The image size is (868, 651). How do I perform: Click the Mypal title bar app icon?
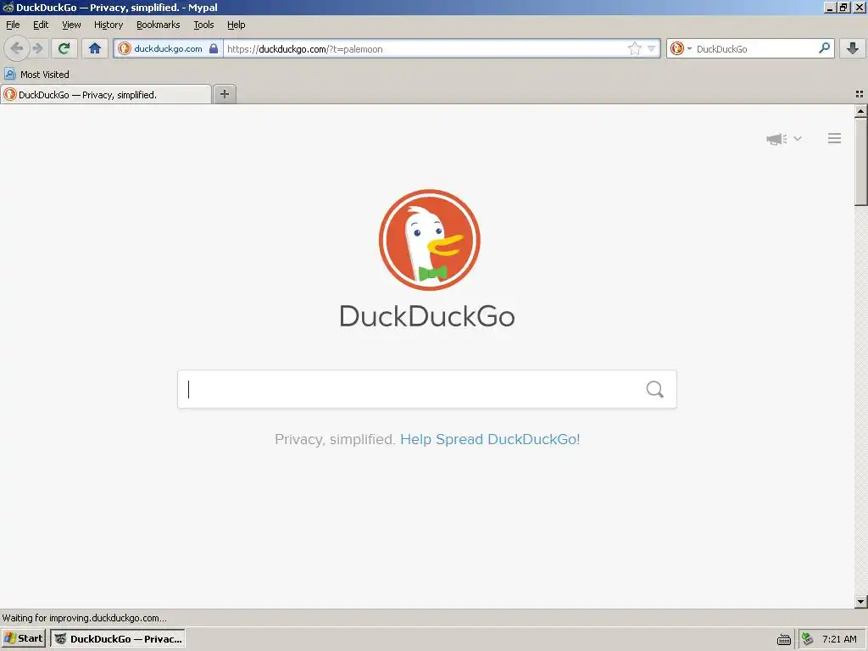8,7
